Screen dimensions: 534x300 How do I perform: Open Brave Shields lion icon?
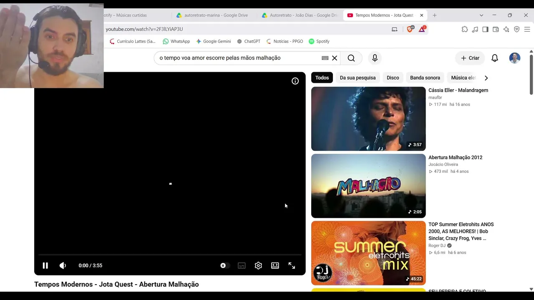pyautogui.click(x=410, y=29)
